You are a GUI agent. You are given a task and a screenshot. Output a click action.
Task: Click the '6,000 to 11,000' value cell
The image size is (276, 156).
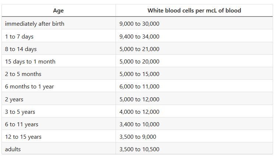(194, 86)
